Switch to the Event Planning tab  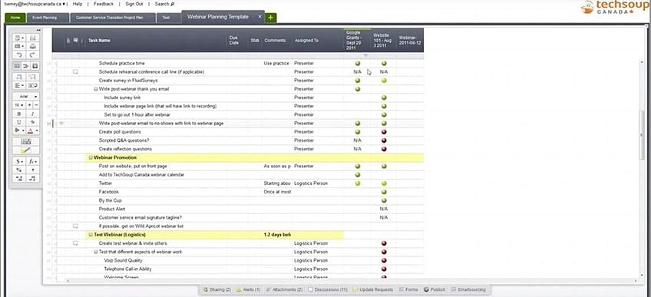[48, 18]
